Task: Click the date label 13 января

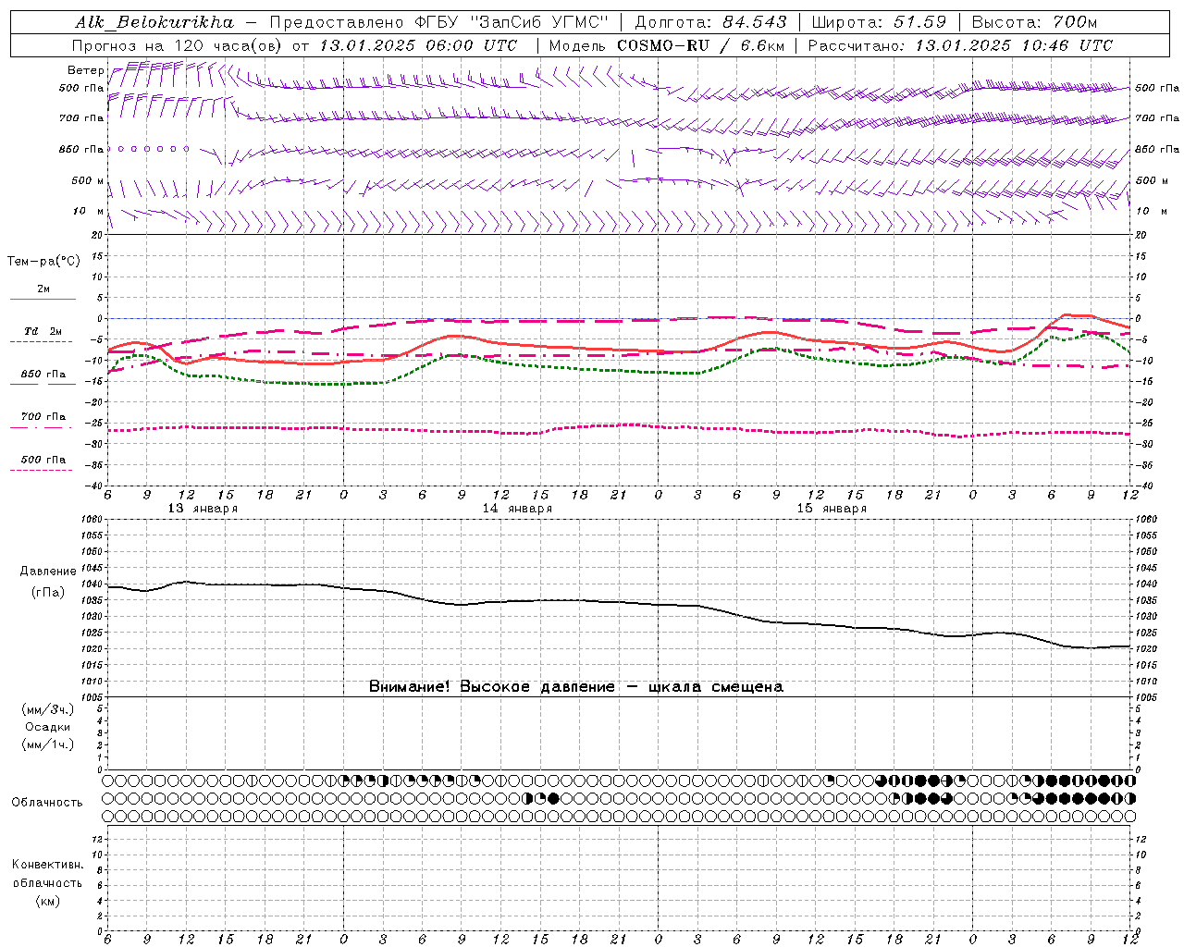Action: tap(203, 509)
